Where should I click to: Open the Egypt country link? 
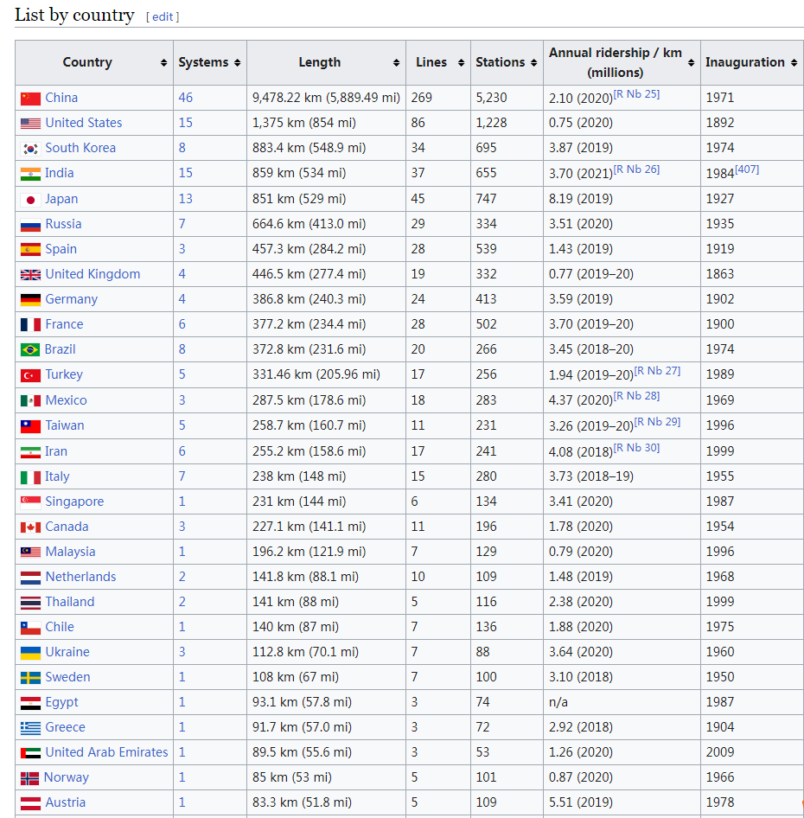[x=61, y=702]
